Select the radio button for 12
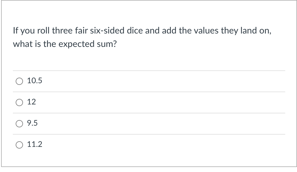This screenshot has height=172, width=297. (19, 102)
